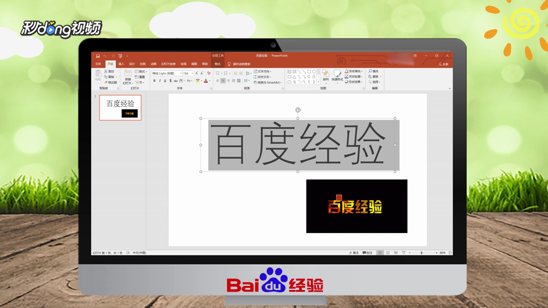Expand the Layout (版式) dropdown
The image size is (548, 308).
[x=140, y=71]
